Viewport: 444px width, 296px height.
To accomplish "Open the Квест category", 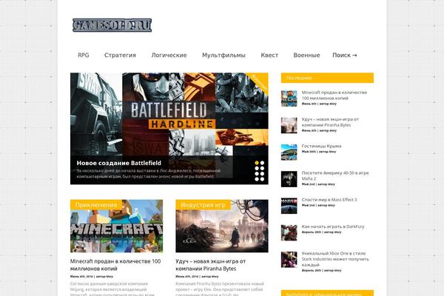I will (269, 55).
